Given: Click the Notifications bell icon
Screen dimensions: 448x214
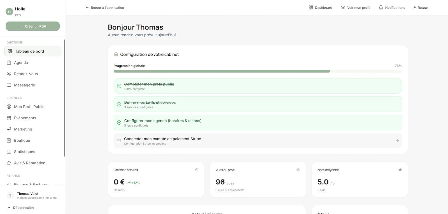Looking at the screenshot, I should point(381,8).
